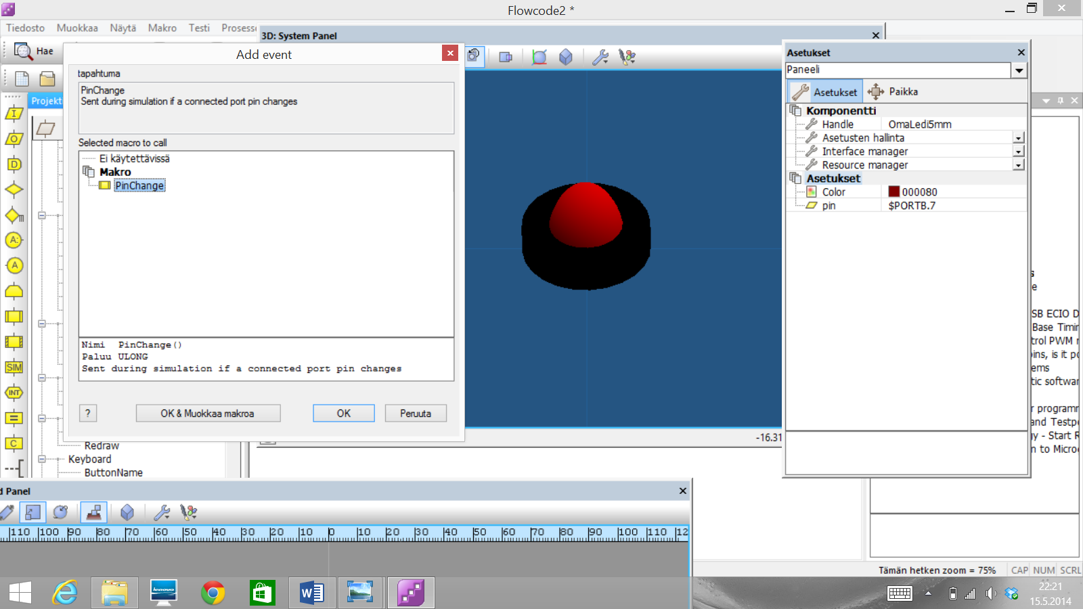Click the Hae search magnifier icon

tap(23, 51)
